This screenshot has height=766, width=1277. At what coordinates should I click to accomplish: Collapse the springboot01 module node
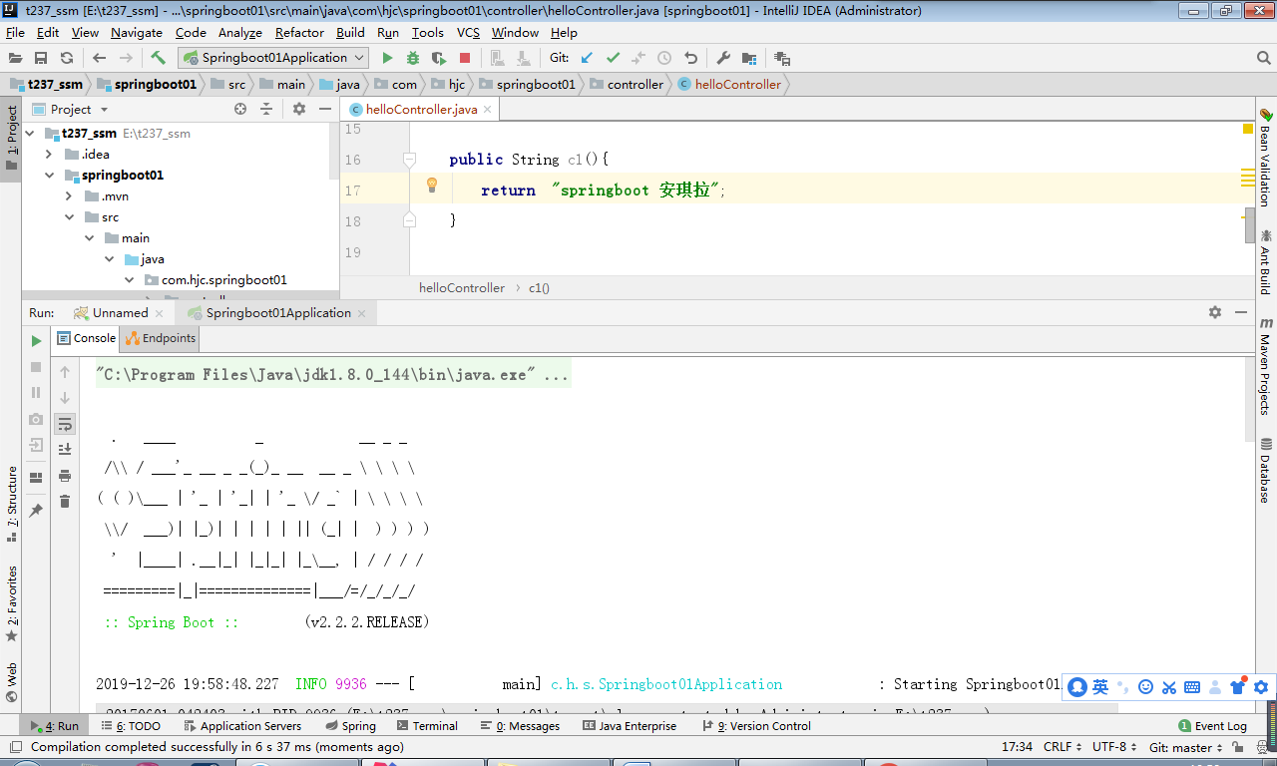[x=49, y=176]
